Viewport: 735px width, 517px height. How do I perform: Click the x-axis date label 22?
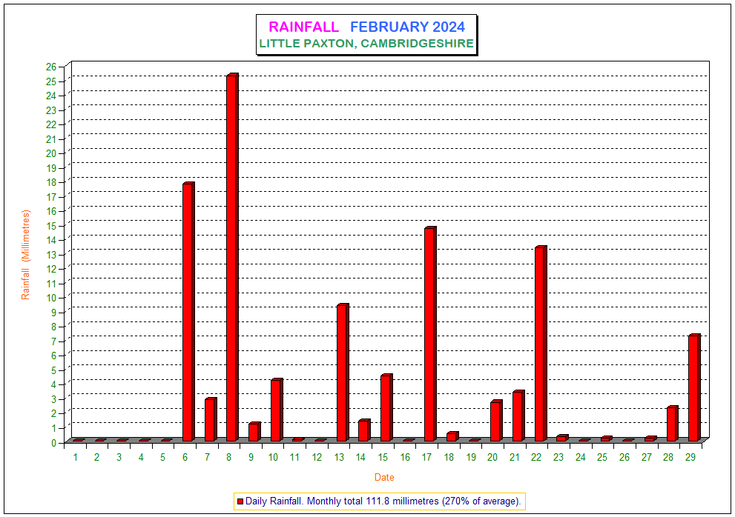(536, 457)
